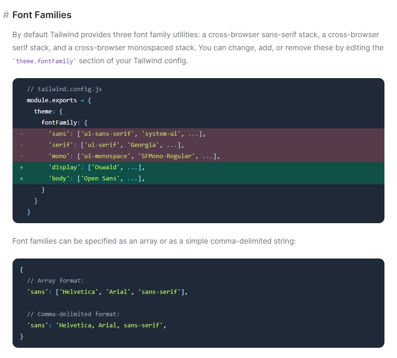Click the // tailwind.config.js comment
This screenshot has width=397, height=358.
click(x=64, y=89)
